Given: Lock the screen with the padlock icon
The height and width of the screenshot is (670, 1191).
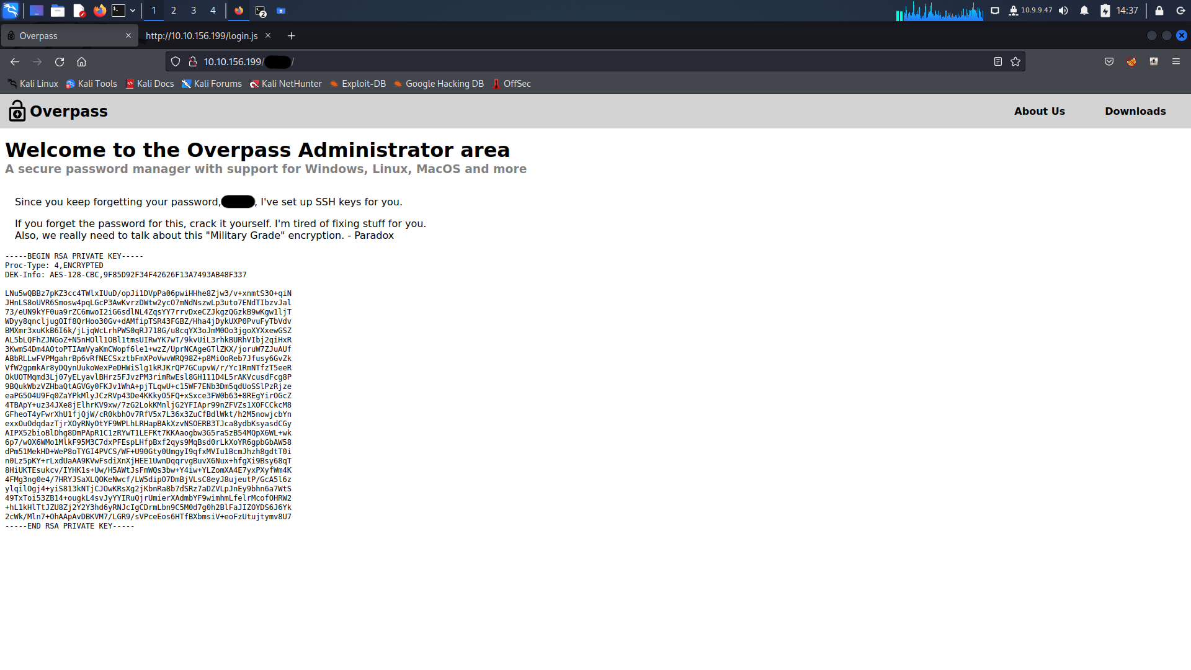Looking at the screenshot, I should (1159, 11).
